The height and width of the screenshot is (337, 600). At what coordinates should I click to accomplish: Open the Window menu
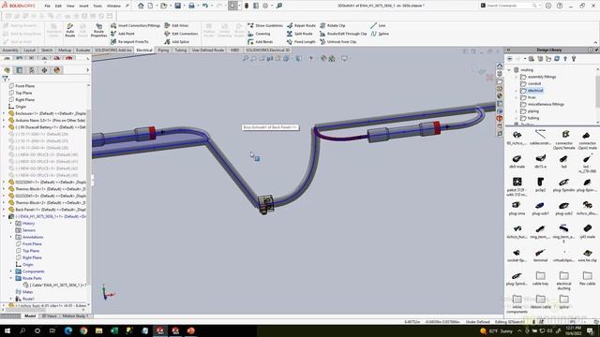tap(113, 7)
